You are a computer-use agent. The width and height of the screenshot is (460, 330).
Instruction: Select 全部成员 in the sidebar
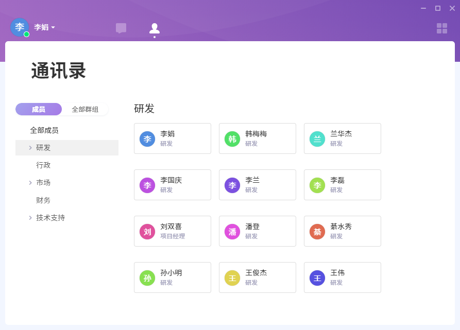pyautogui.click(x=44, y=130)
